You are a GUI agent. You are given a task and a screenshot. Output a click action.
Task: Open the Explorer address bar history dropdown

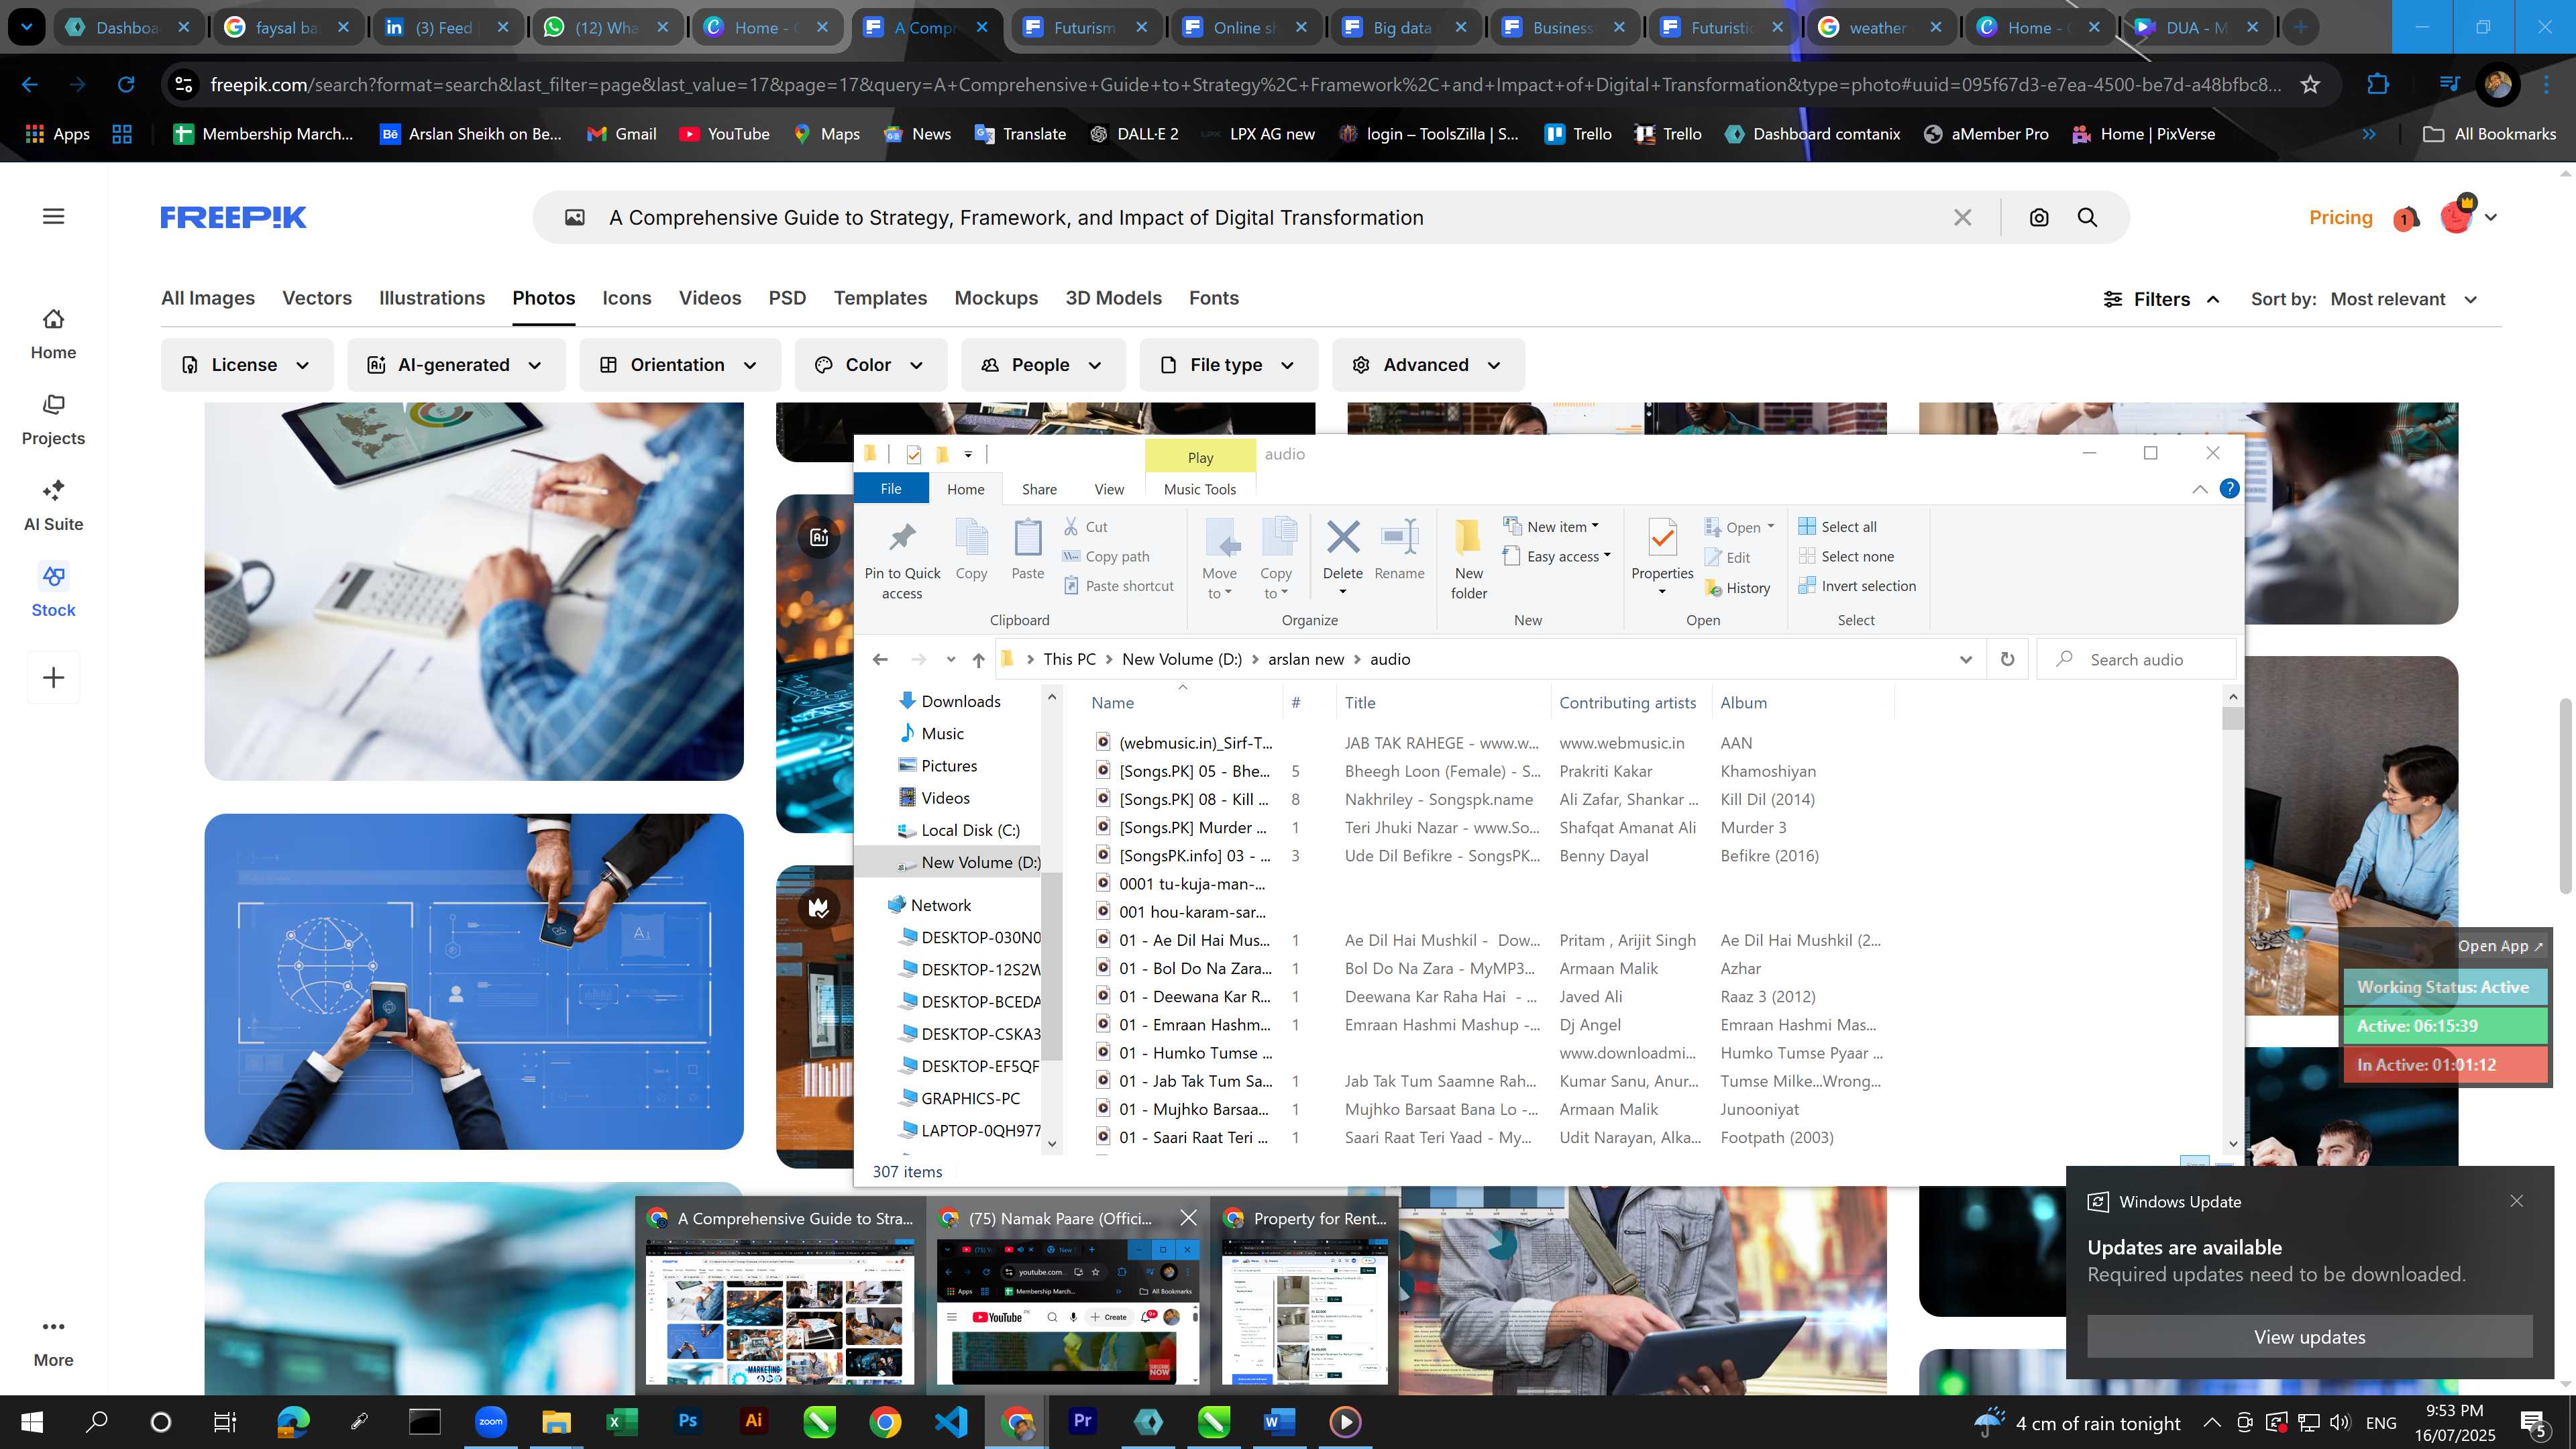(x=1965, y=659)
